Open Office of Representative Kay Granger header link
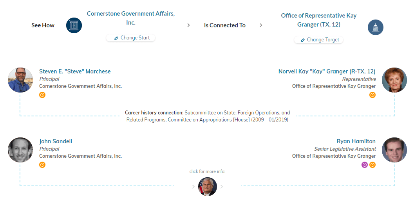The height and width of the screenshot is (205, 414). 318,20
